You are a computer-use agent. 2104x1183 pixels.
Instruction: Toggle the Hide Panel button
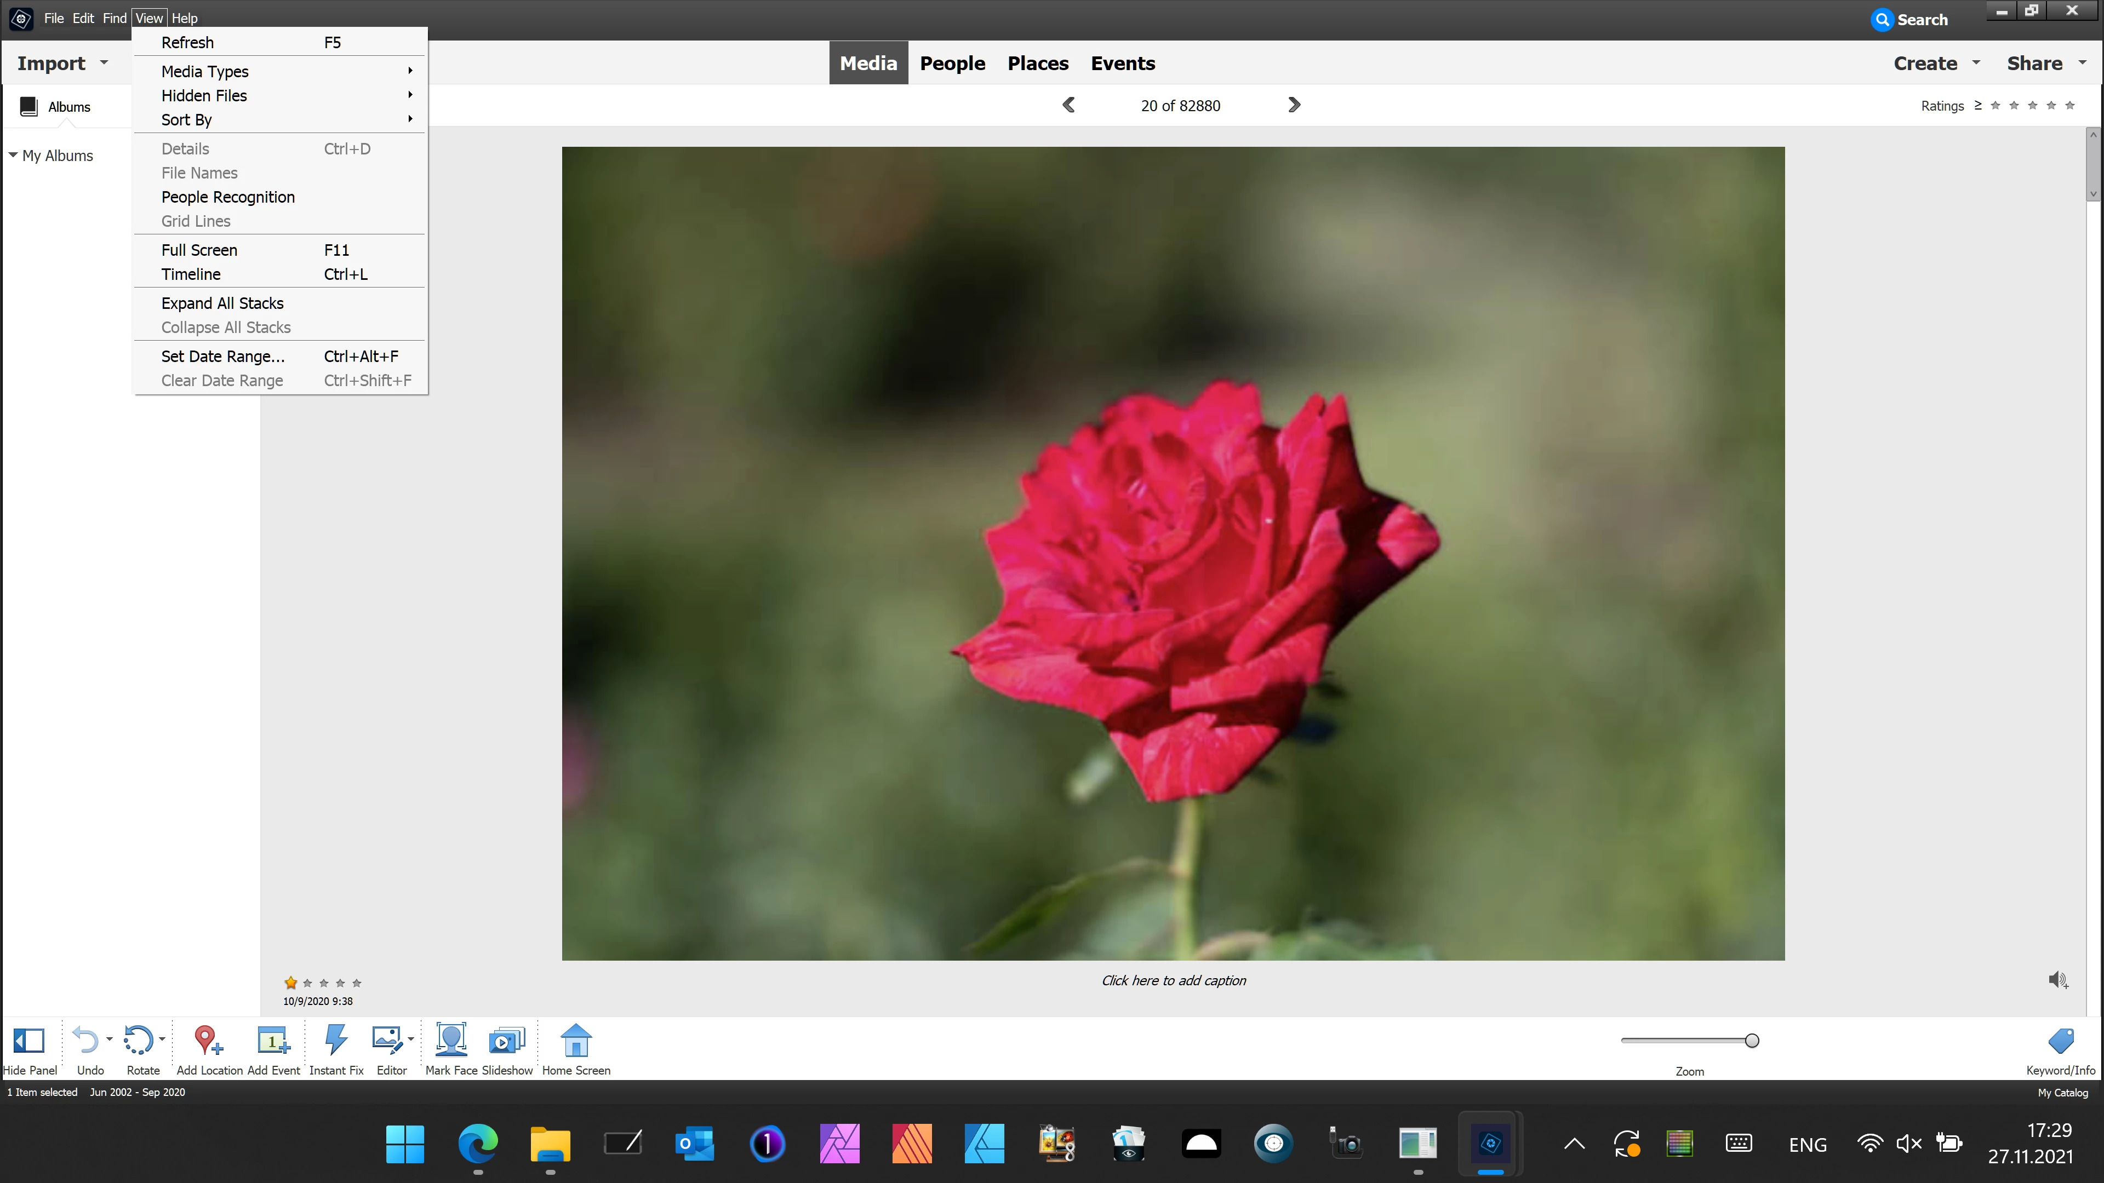click(30, 1040)
